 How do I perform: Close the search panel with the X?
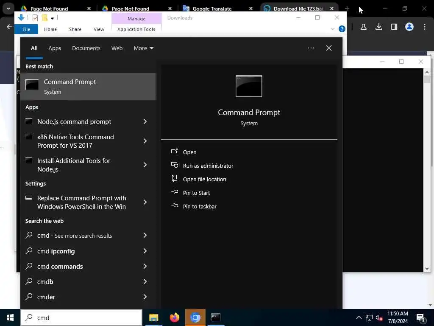point(329,48)
